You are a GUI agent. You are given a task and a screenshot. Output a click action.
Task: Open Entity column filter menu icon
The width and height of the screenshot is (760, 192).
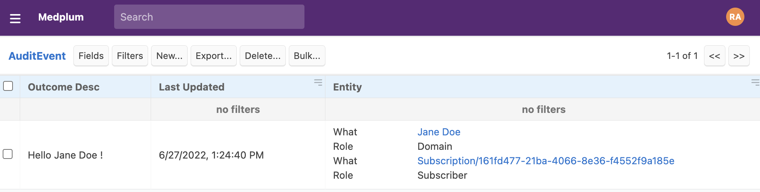tap(755, 83)
